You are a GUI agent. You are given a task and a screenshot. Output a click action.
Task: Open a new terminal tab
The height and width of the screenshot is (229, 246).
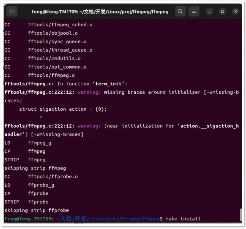point(12,12)
